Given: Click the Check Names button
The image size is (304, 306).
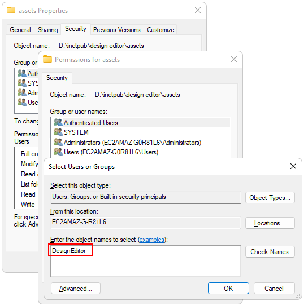Looking at the screenshot, I should coord(270,252).
